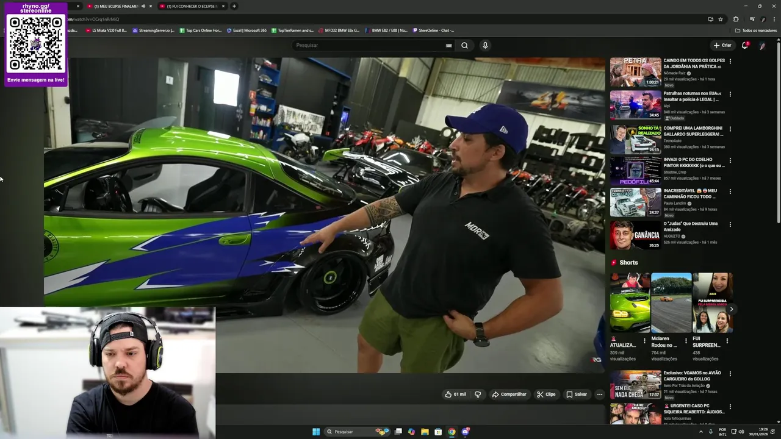This screenshot has height=439, width=781.
Task: Close the FUI CONHECER O ECLIPSE tab
Action: (223, 6)
